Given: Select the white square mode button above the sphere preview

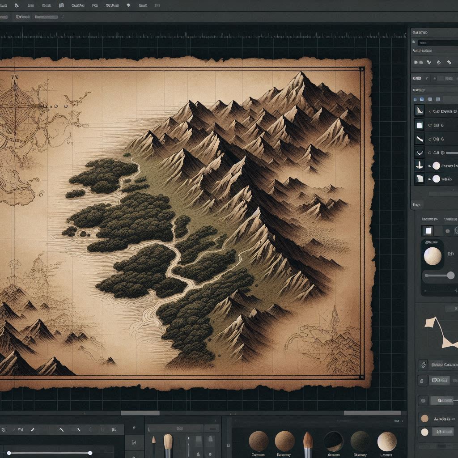Looking at the screenshot, I should [428, 231].
